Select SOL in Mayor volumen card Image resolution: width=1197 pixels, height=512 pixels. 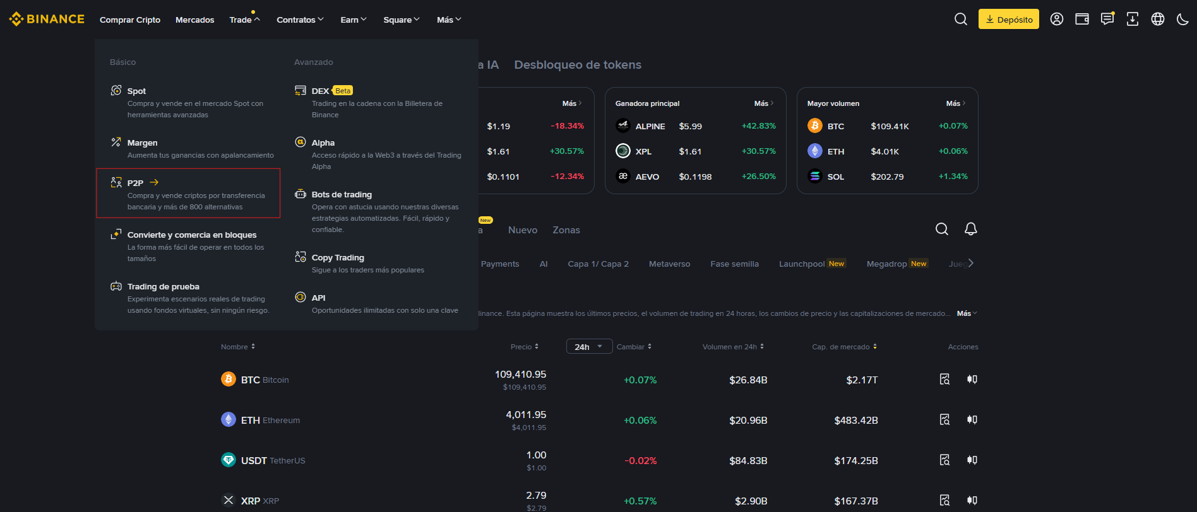(x=888, y=177)
